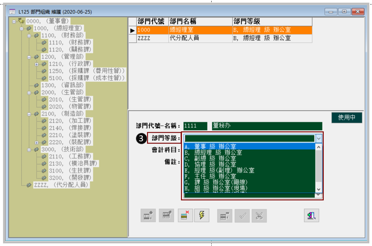The image size is (372, 246).
Task: Click the query record list icon
Action: pyautogui.click(x=224, y=216)
